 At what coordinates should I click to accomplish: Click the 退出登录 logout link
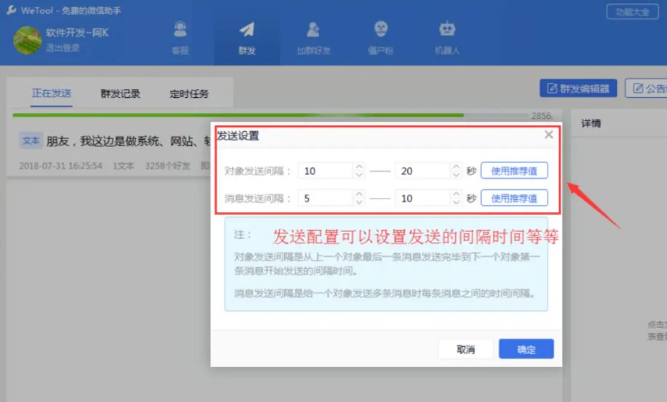[x=62, y=48]
